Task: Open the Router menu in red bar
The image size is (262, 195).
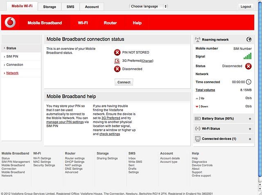Action: tap(110, 23)
